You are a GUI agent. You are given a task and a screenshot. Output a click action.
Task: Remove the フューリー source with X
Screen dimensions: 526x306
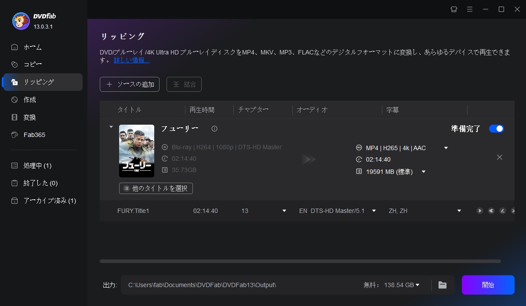coord(500,157)
